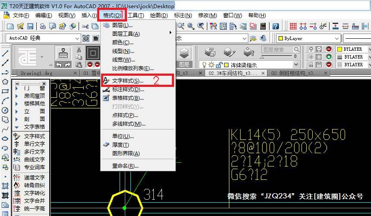
Task: Select the Line tool in draw toolbar
Action: click(5, 53)
